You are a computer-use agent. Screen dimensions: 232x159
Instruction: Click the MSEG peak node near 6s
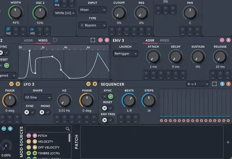pos(98,53)
